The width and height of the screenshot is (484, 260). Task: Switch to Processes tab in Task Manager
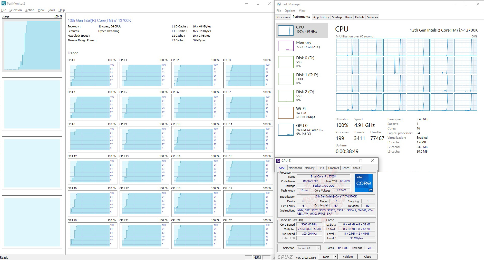pos(283,17)
